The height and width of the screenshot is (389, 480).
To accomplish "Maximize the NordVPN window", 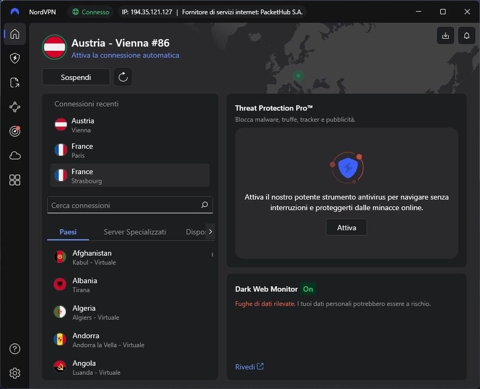I will coord(443,12).
